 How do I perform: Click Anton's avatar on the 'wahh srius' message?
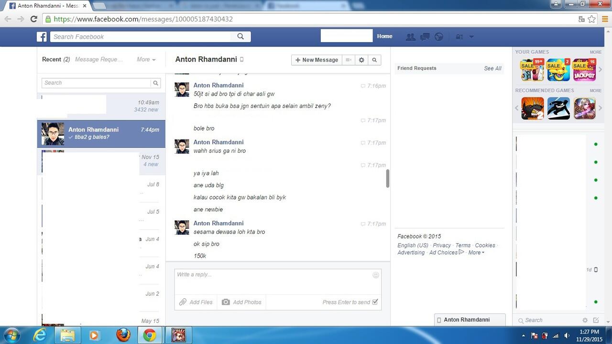click(182, 146)
